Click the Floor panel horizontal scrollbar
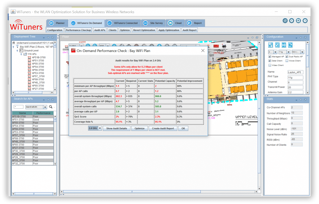Viewport: 319px width, 204px height. pyautogui.click(x=132, y=192)
